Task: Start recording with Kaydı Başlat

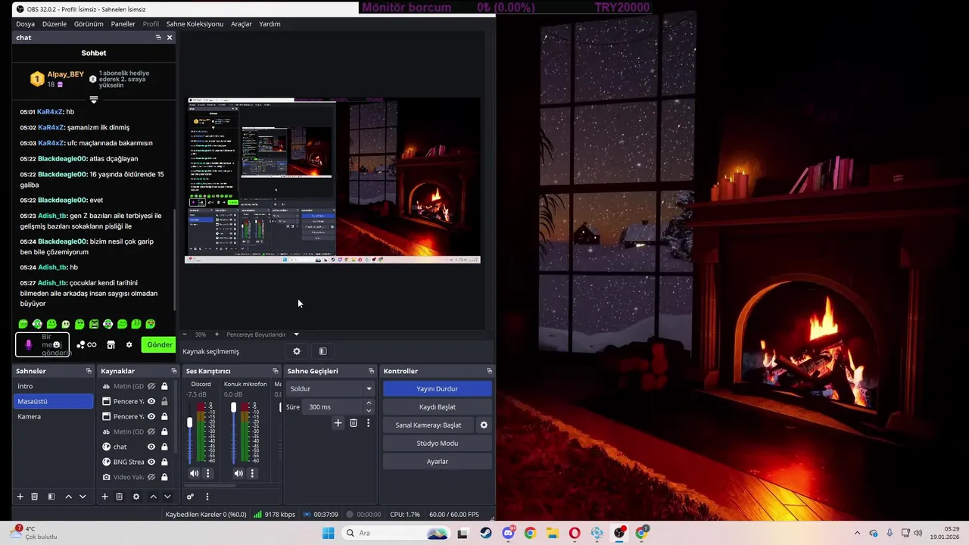Action: (438, 406)
